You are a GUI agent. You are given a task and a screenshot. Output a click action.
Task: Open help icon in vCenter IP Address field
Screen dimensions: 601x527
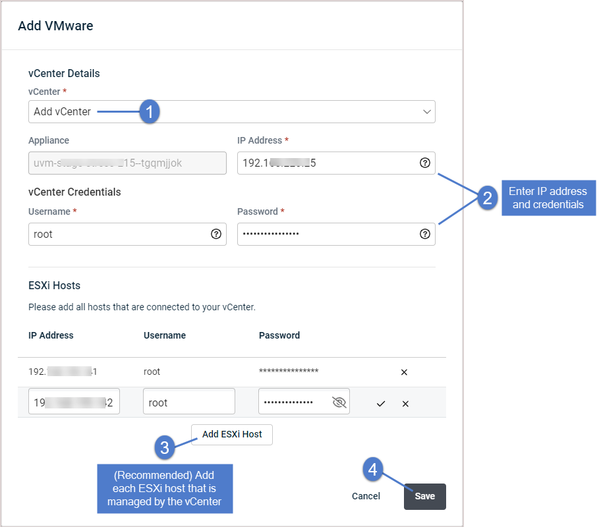(424, 163)
